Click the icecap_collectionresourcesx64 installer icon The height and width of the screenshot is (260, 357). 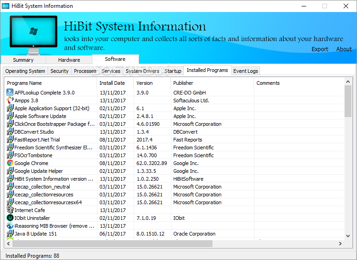10,202
